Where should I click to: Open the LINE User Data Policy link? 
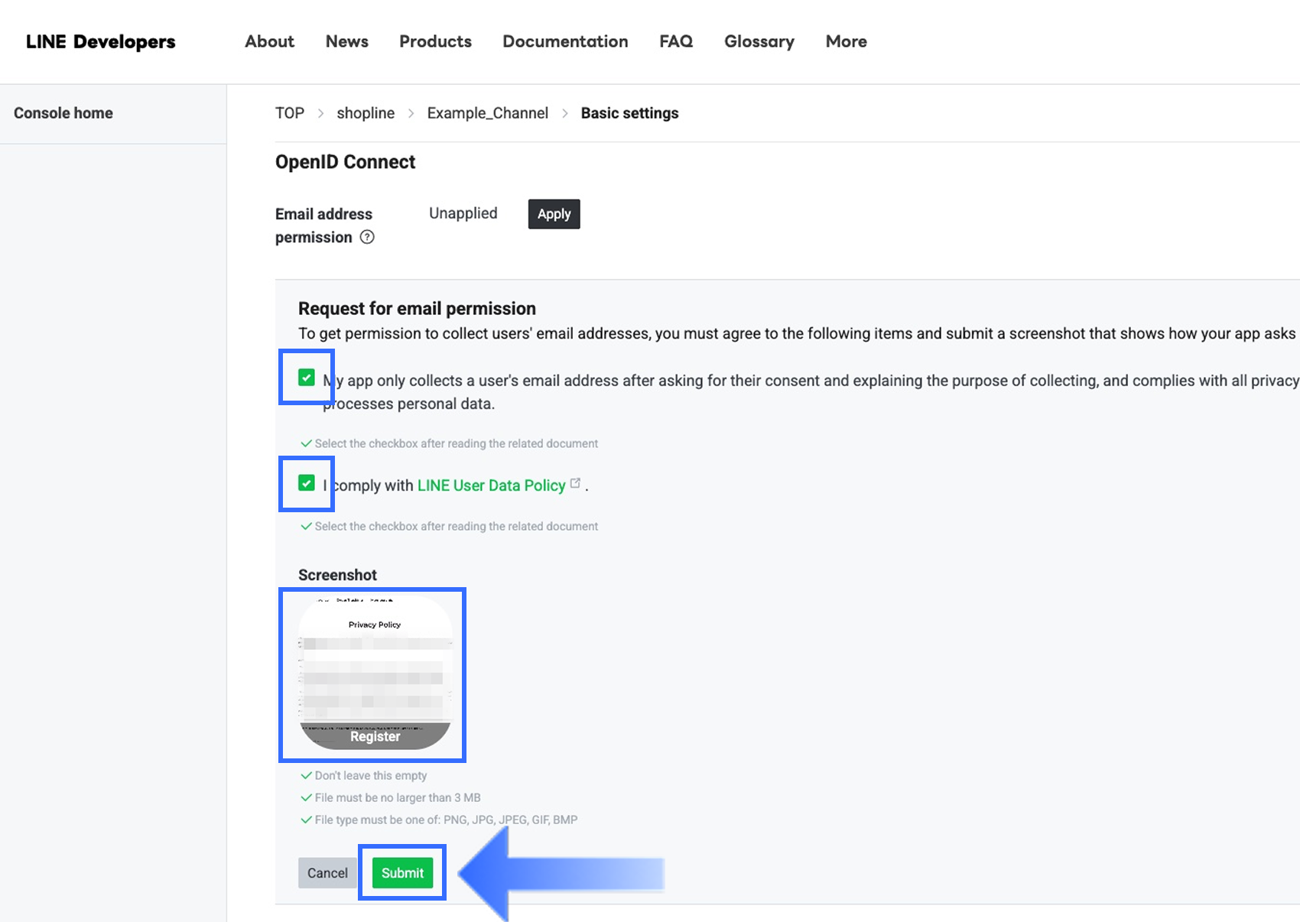click(491, 485)
